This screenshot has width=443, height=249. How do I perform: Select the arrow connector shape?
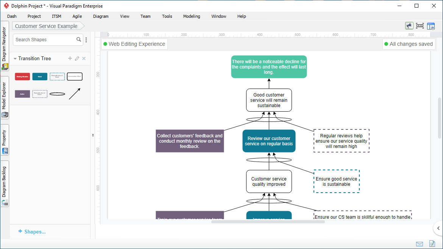coord(75,94)
